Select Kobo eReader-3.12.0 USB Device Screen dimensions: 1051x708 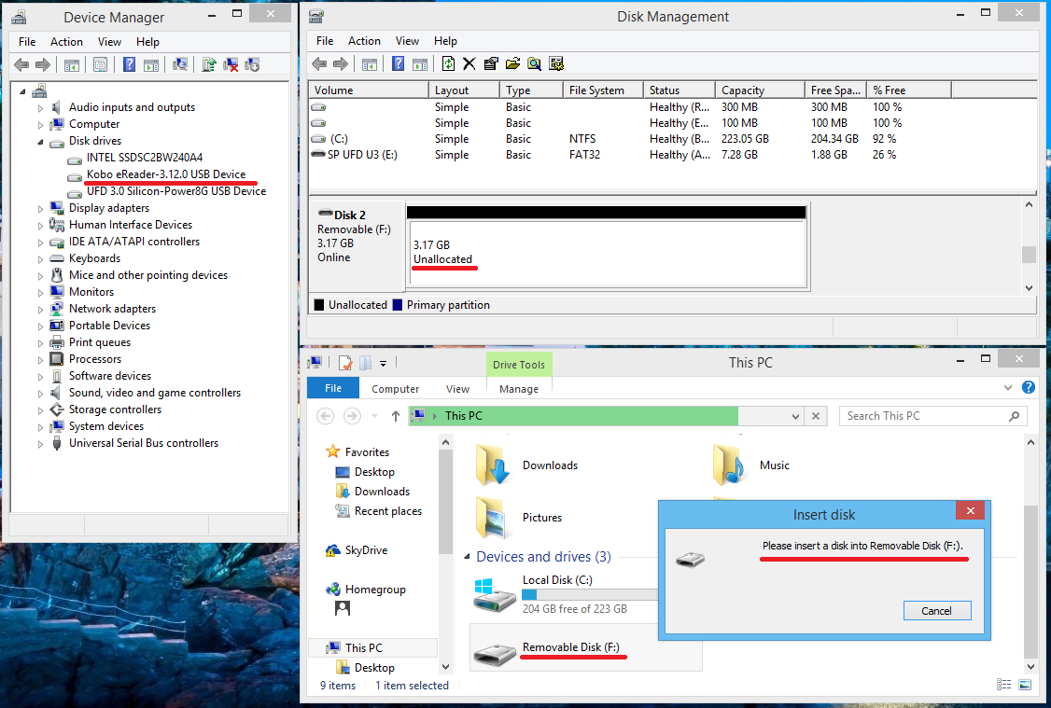166,174
